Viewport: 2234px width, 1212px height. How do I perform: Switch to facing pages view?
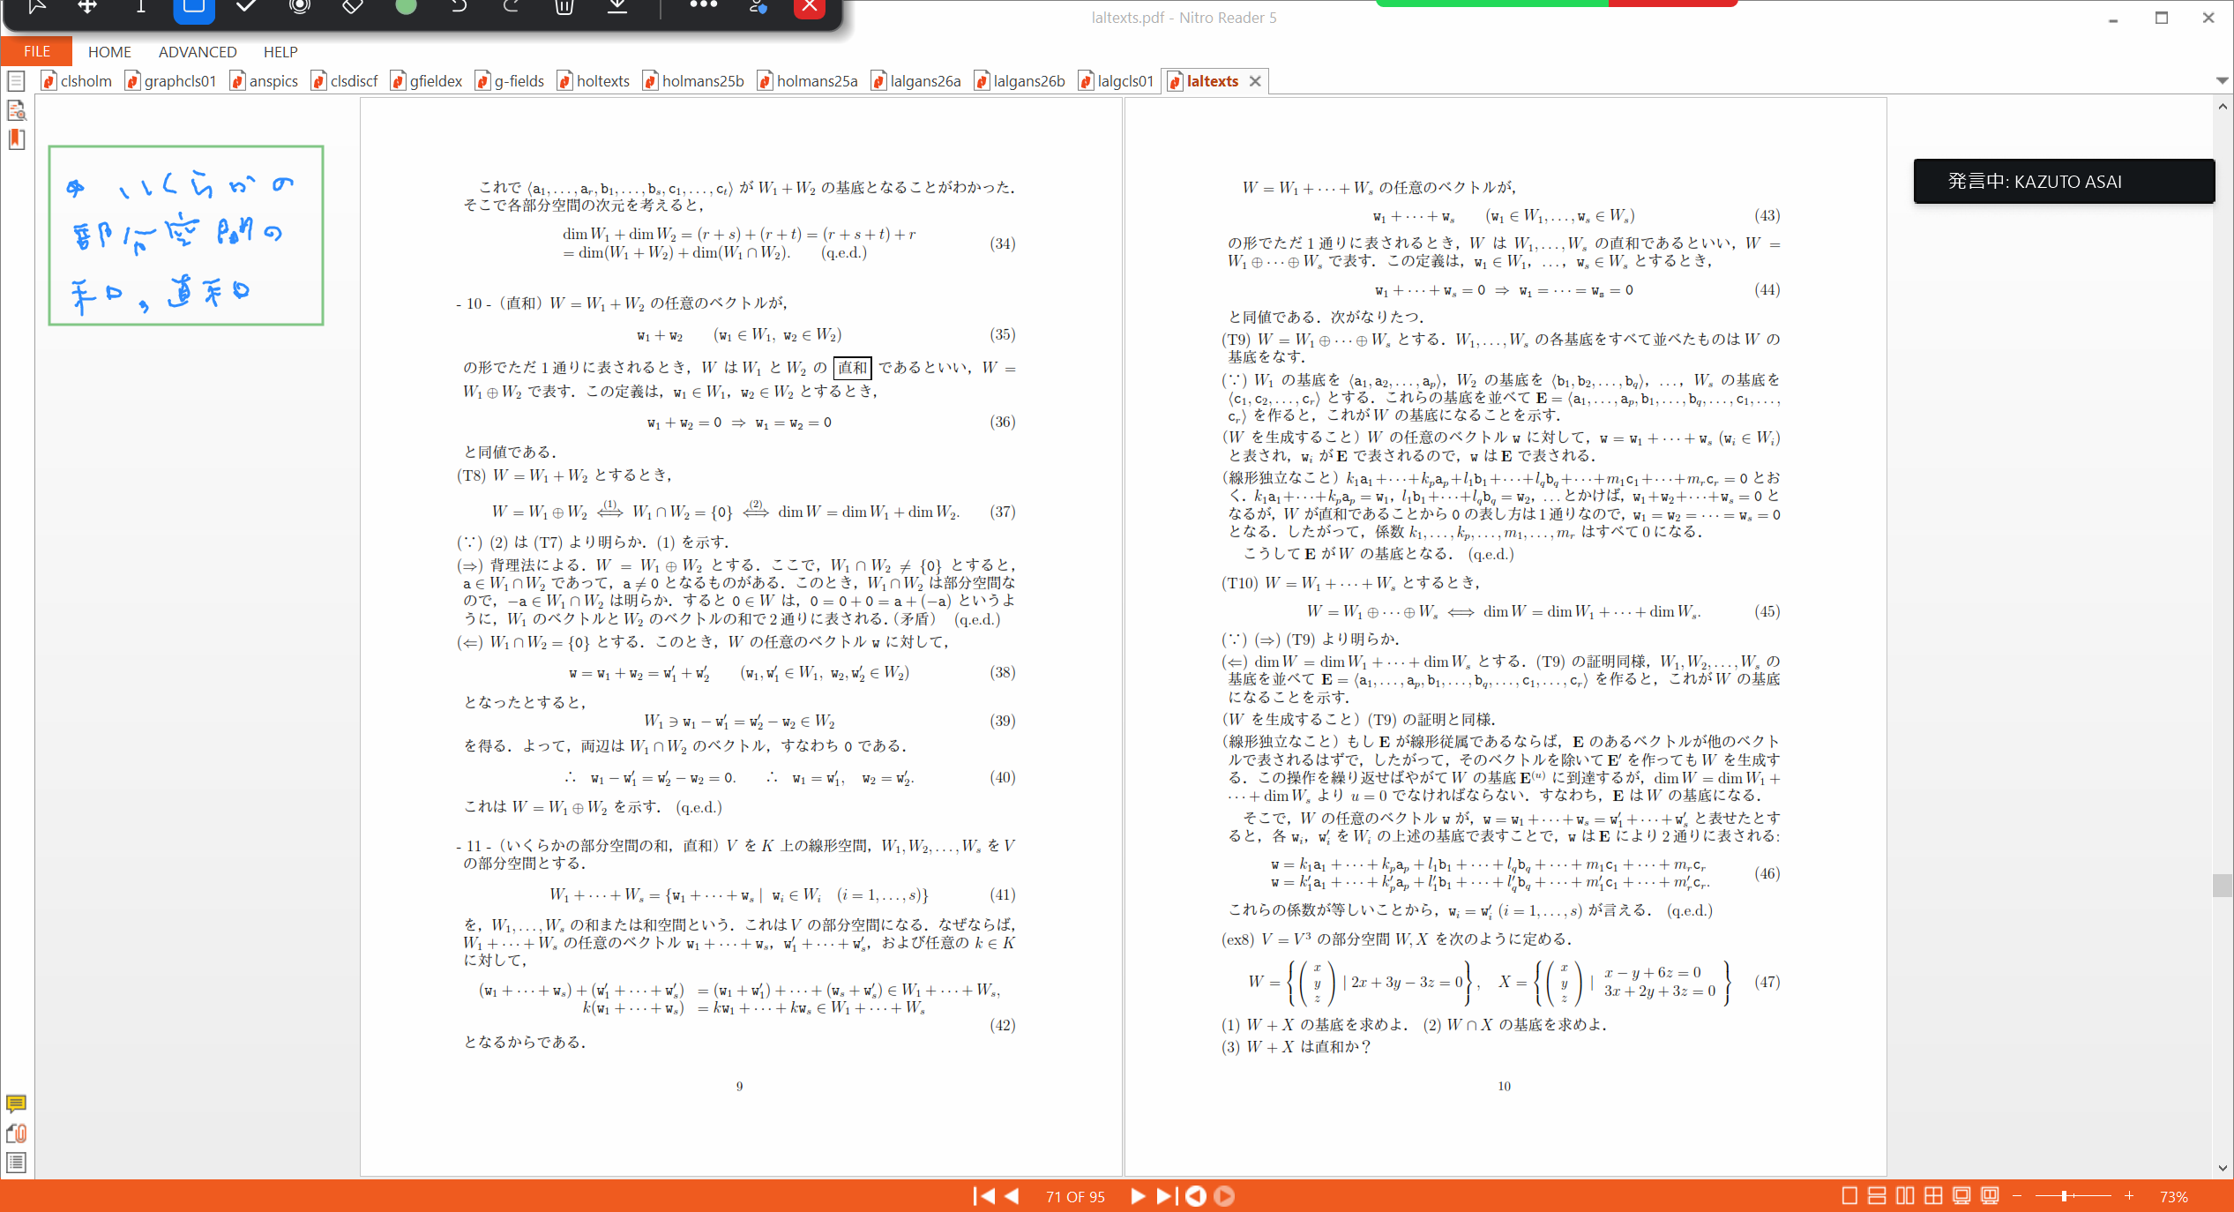[1905, 1196]
